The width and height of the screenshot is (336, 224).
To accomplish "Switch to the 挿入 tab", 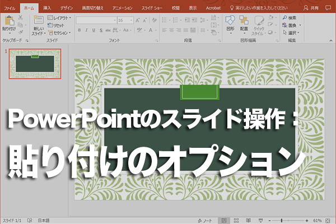I will point(47,8).
